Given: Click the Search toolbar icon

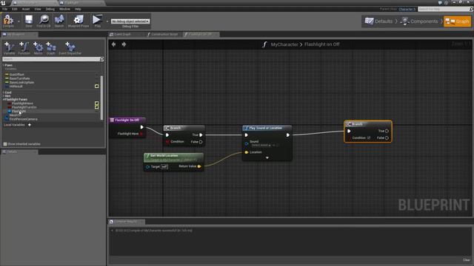Looking at the screenshot, I should pyautogui.click(x=59, y=21).
